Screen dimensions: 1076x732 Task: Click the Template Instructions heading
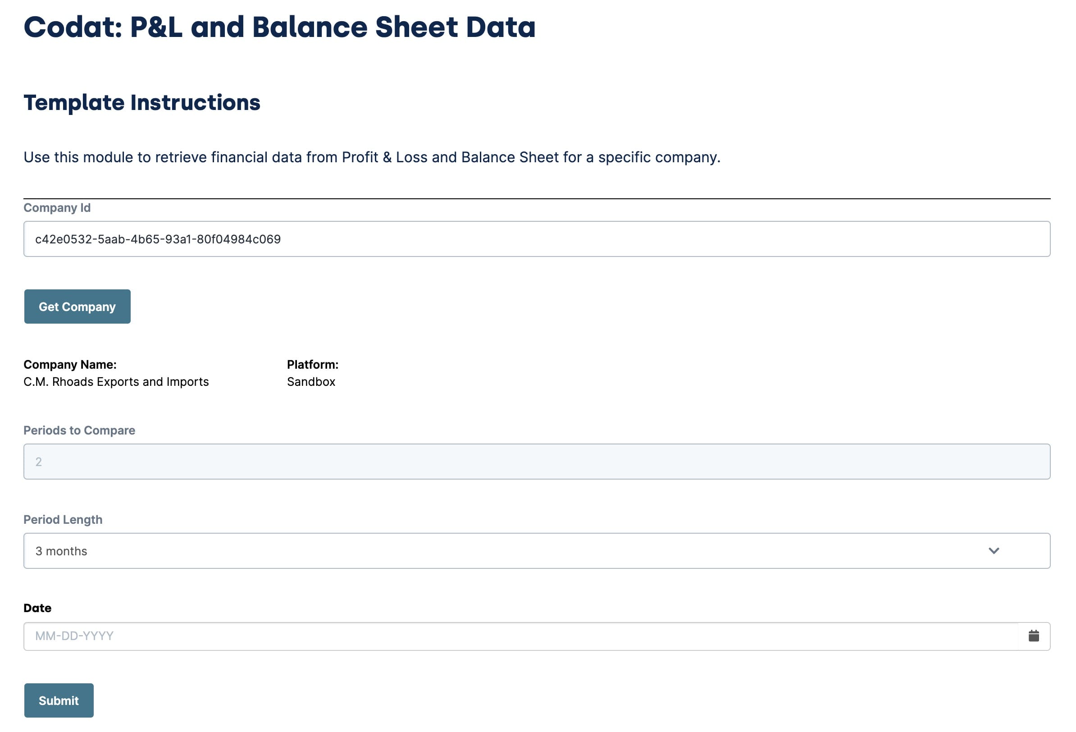142,102
